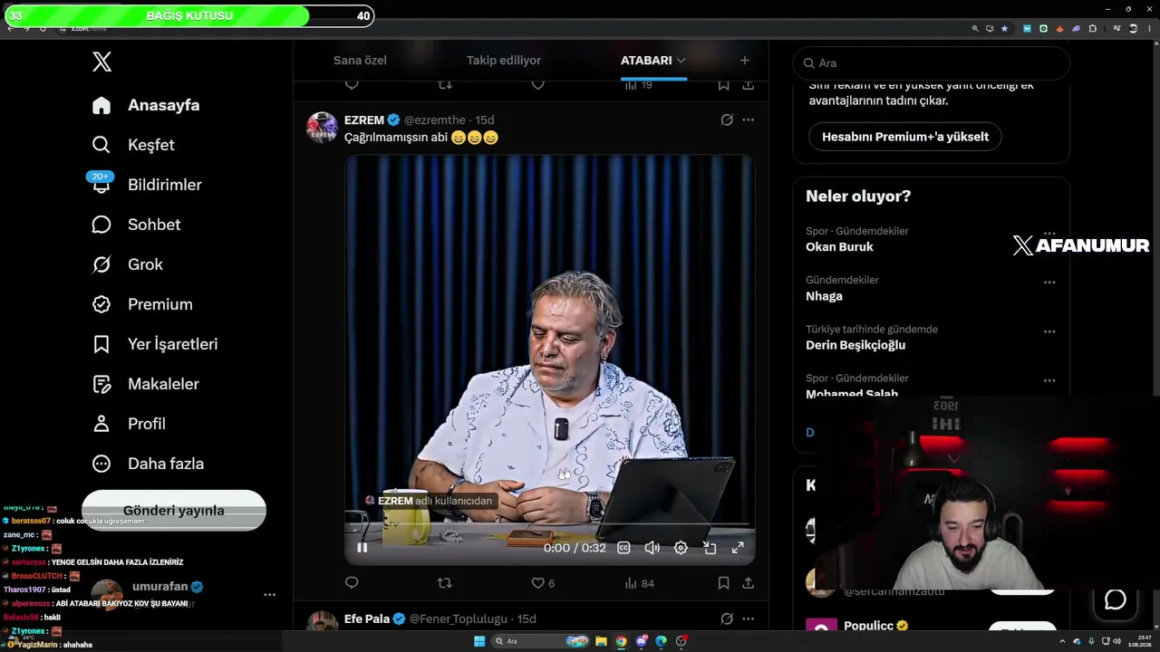The height and width of the screenshot is (652, 1160).
Task: Open the Derin Beşikçioğlu trending topic
Action: (855, 345)
